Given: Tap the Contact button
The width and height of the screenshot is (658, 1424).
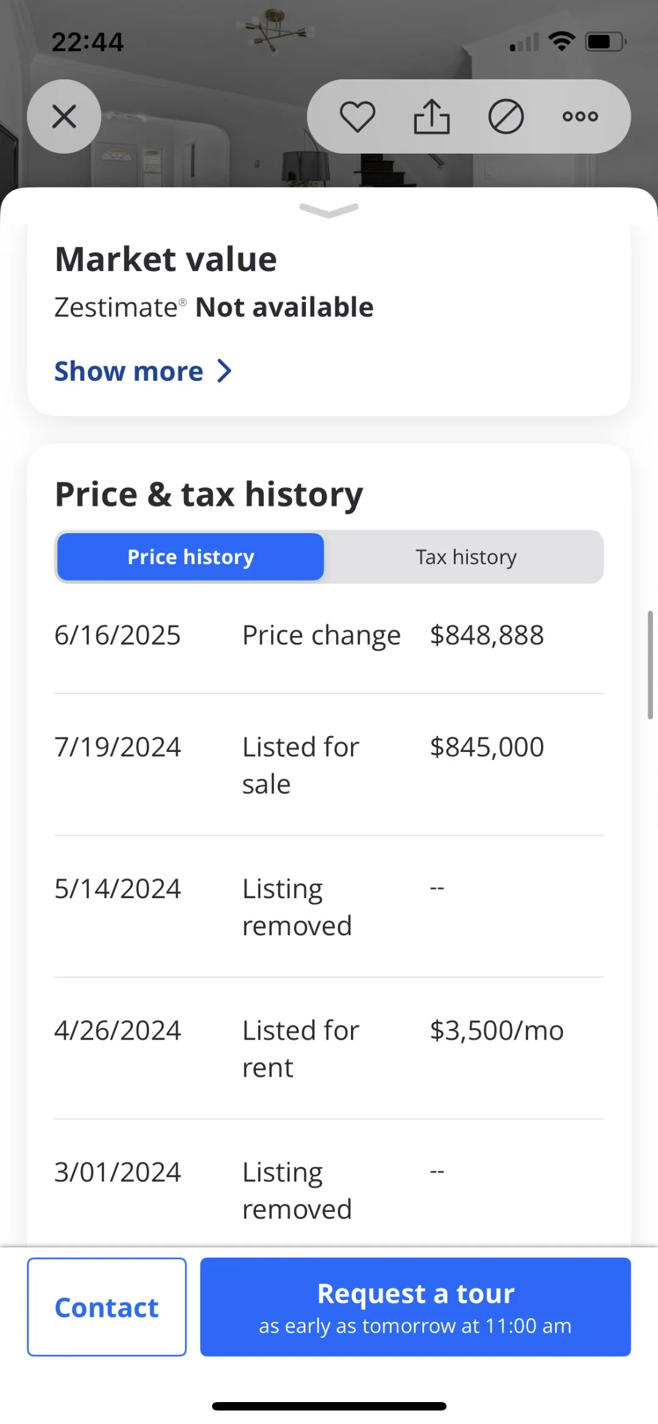Looking at the screenshot, I should [x=107, y=1307].
